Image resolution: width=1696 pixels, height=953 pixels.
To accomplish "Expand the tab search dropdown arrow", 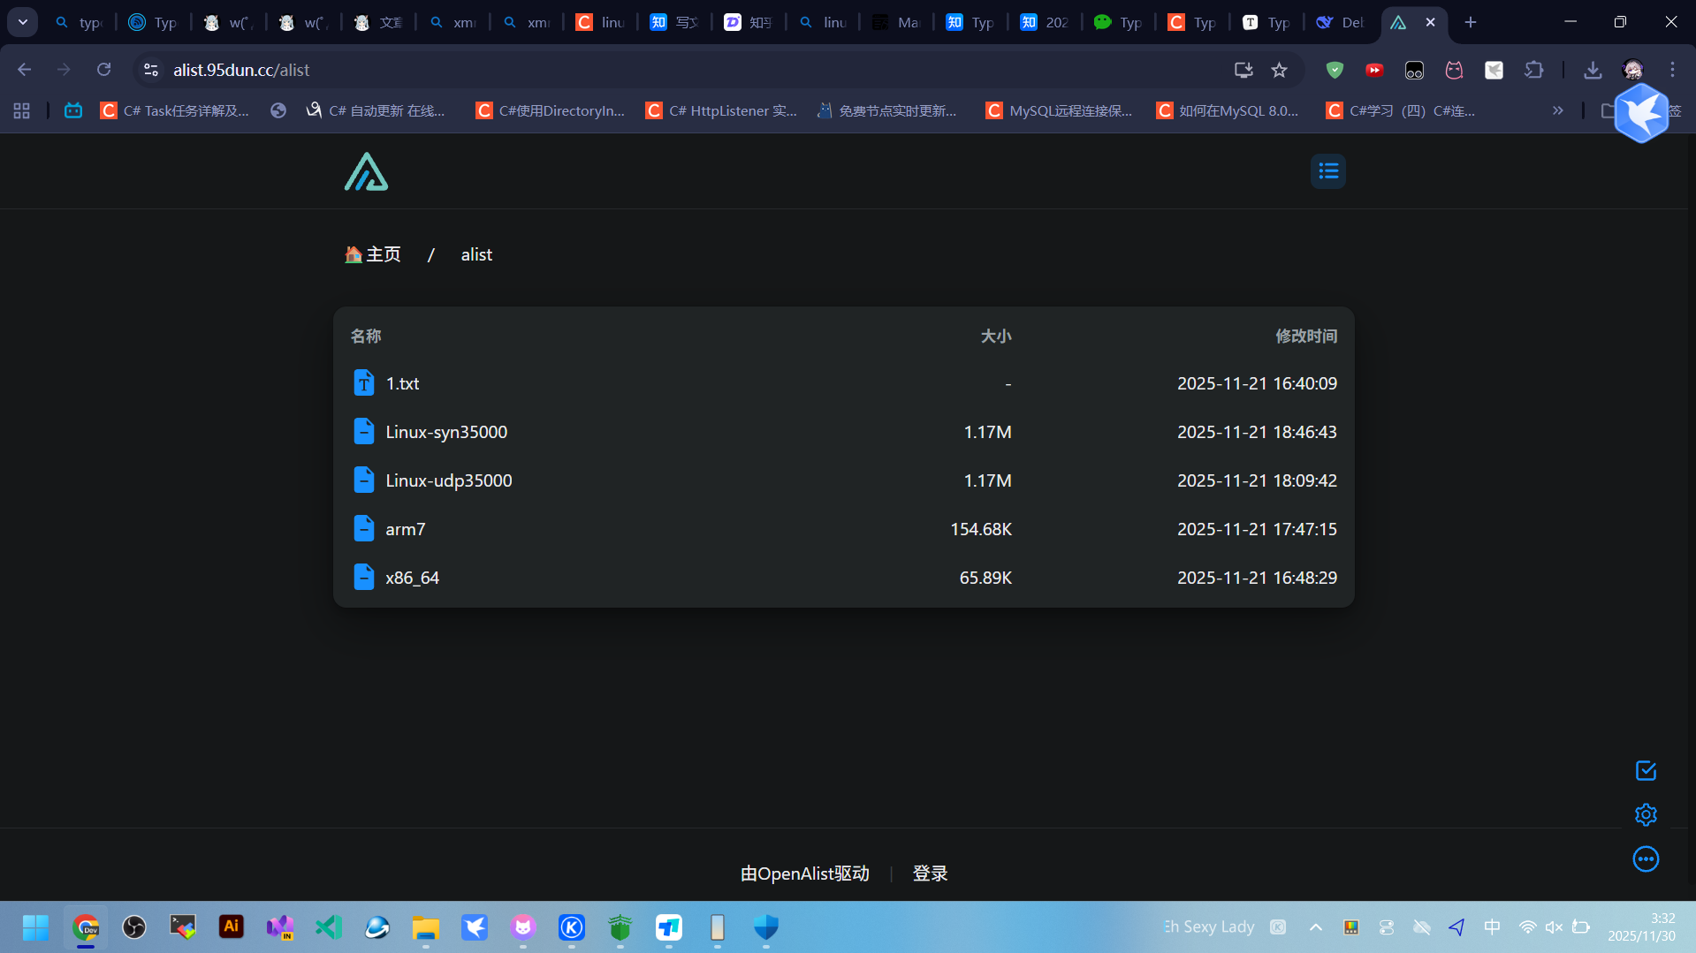I will coord(22,22).
